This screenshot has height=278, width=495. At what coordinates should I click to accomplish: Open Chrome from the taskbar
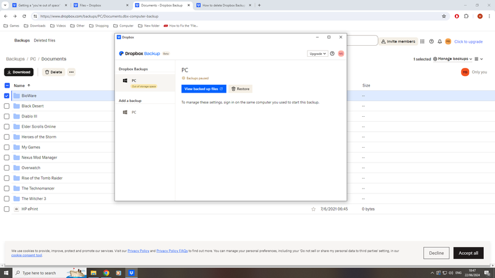(x=106, y=273)
